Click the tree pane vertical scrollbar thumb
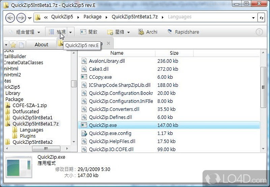Image resolution: width=270 pixels, height=187 pixels. 74,84
